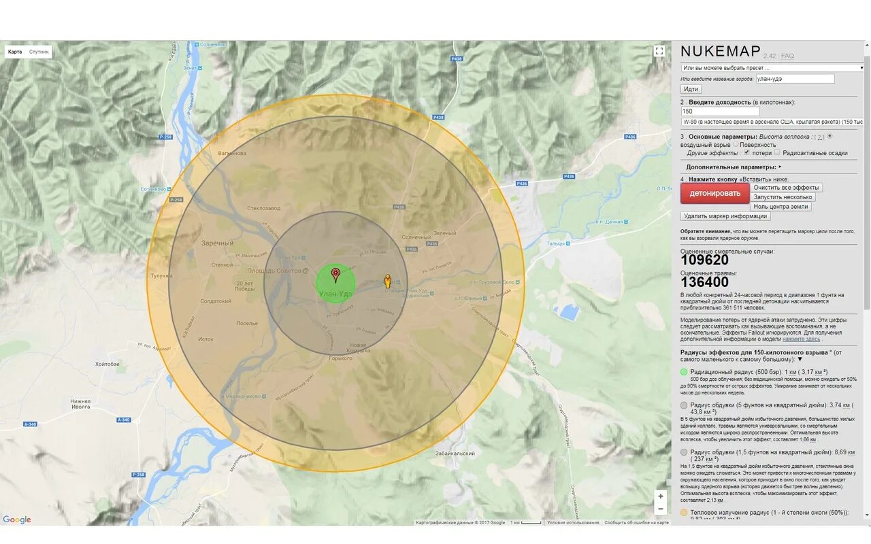
Task: Select Поверхность radio button
Action: [736, 144]
